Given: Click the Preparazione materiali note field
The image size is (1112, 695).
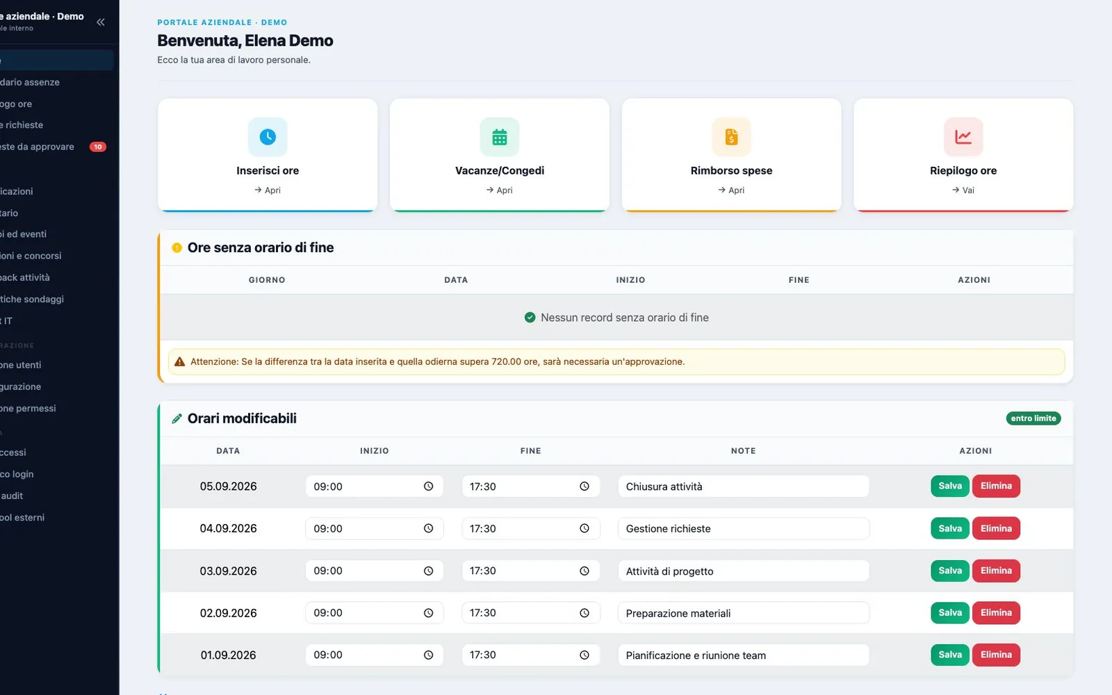Looking at the screenshot, I should click(744, 613).
